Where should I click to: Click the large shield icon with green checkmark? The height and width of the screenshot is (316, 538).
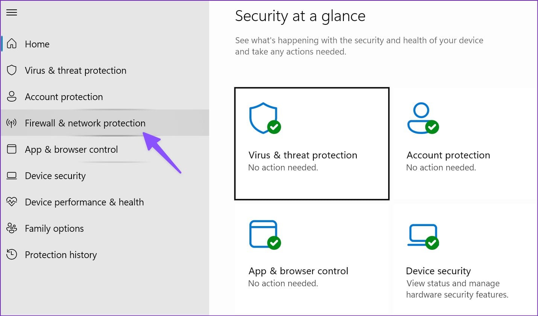pos(265,118)
